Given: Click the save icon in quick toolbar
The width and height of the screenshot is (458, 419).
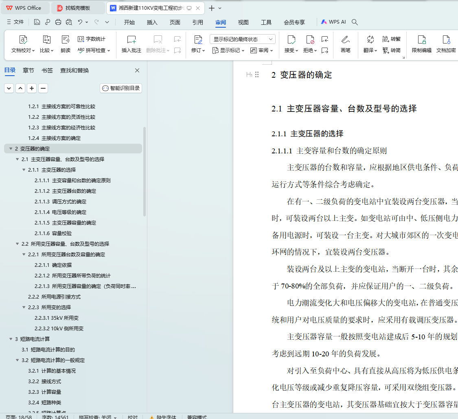Looking at the screenshot, I should [37, 22].
